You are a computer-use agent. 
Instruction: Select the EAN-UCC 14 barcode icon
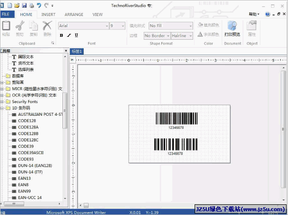pos(14,198)
